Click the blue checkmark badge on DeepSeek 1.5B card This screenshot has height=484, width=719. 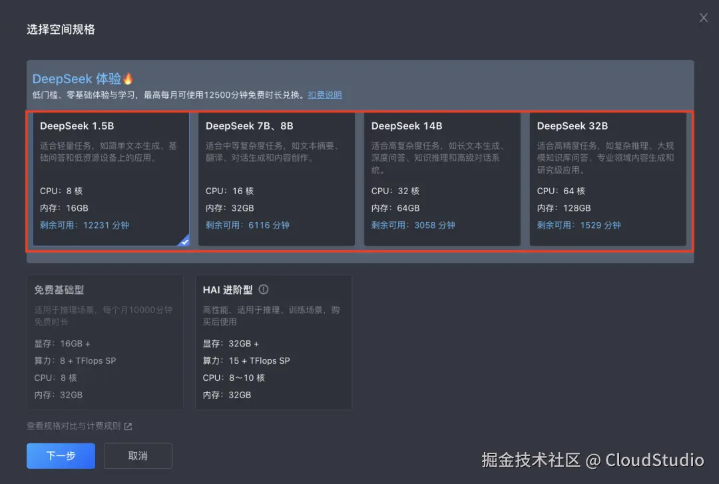184,242
